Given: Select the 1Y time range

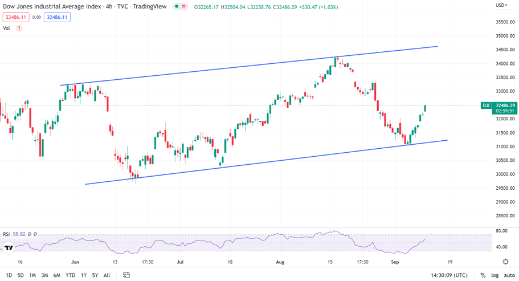Looking at the screenshot, I should point(84,275).
